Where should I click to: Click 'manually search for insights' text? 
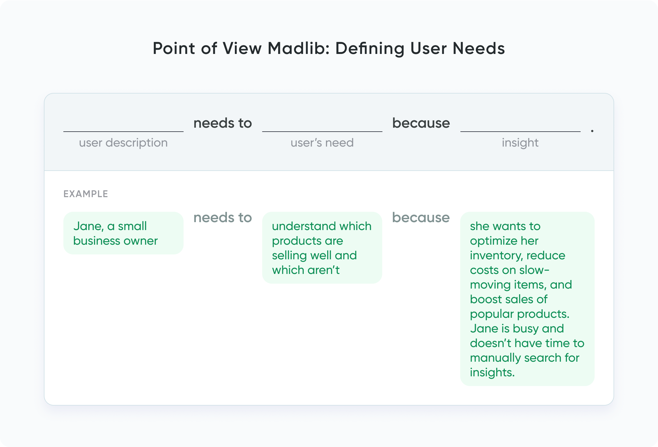[525, 365]
